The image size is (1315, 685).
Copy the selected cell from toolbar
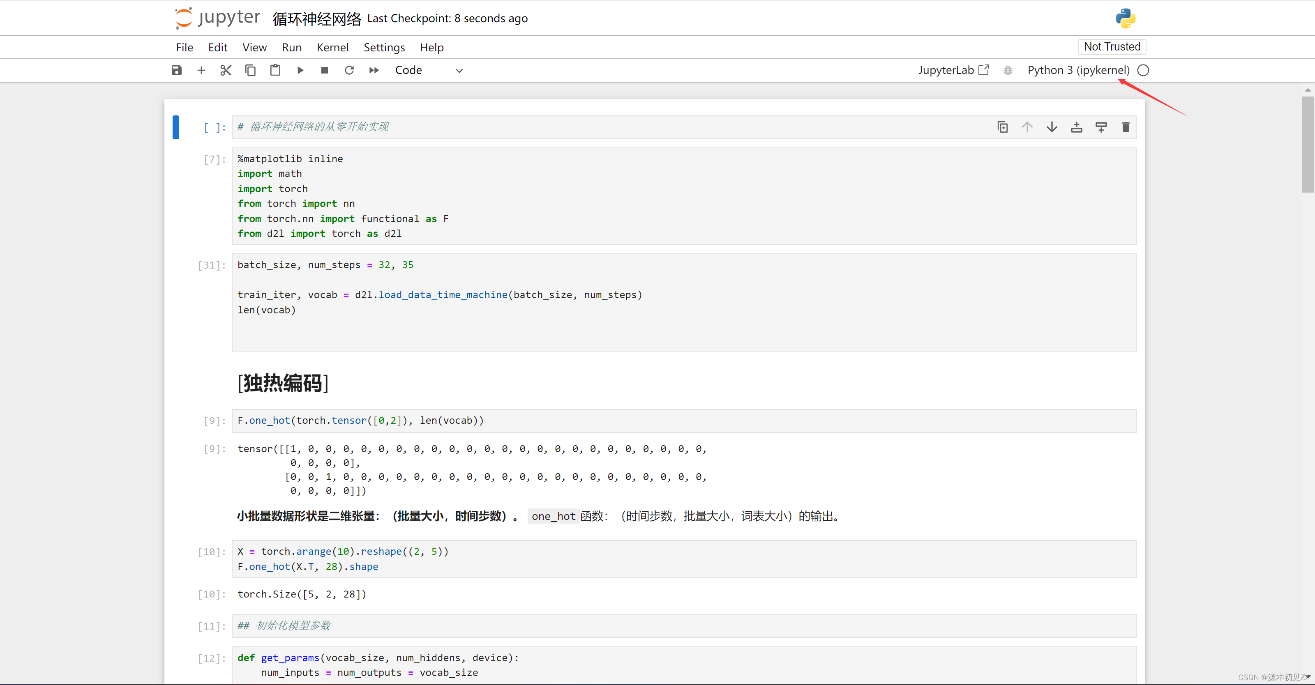(x=250, y=70)
